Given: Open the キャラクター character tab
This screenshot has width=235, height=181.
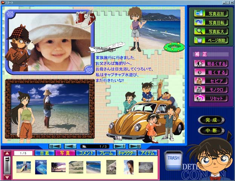Looking at the screenshot, I should 127,153.
